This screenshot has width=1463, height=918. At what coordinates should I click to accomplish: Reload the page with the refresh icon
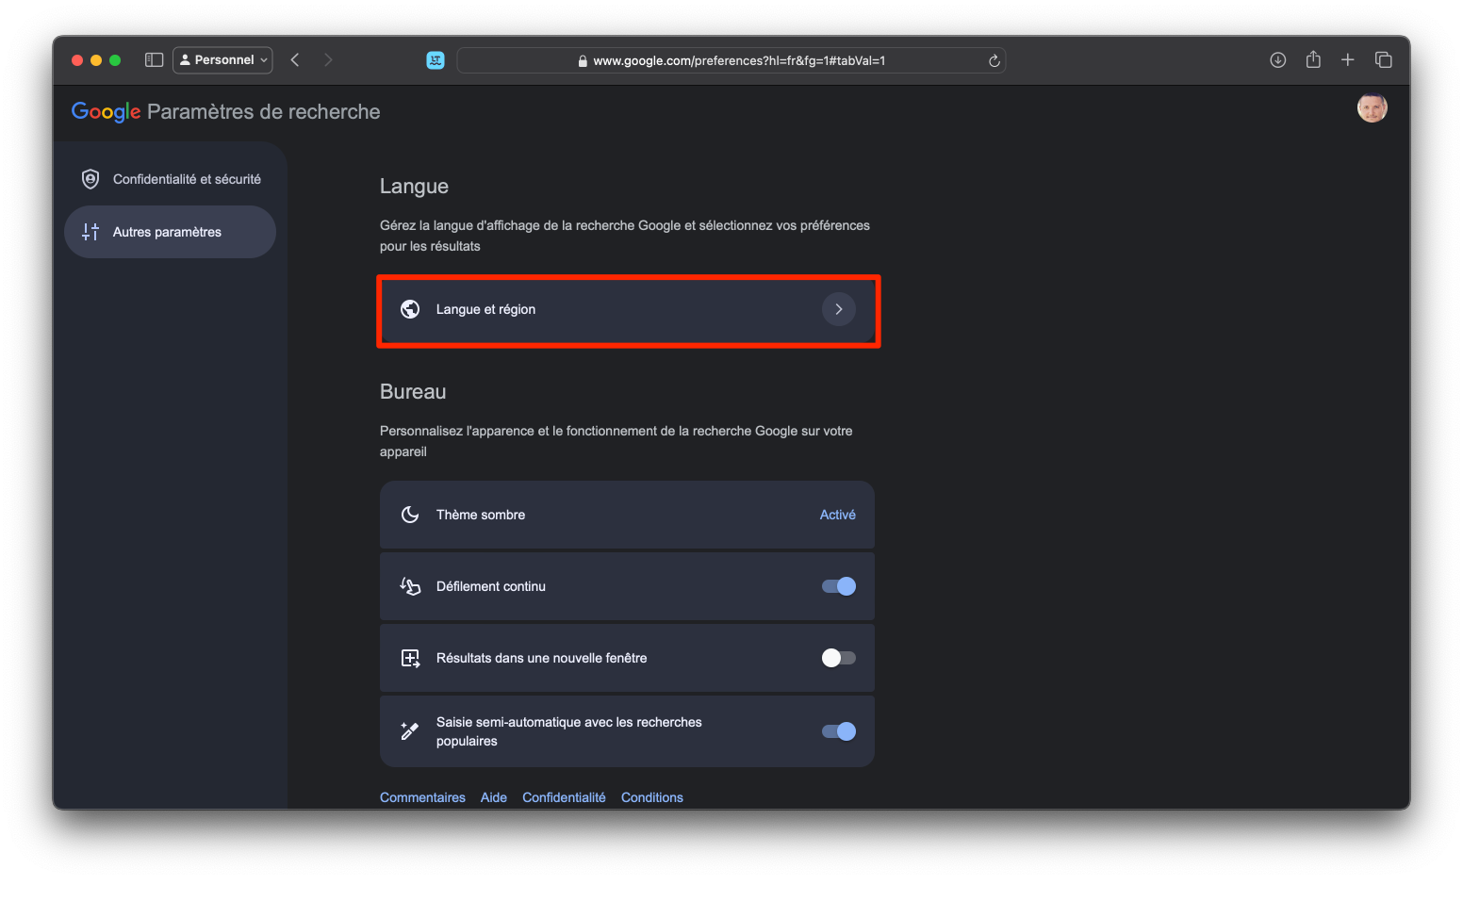994,60
